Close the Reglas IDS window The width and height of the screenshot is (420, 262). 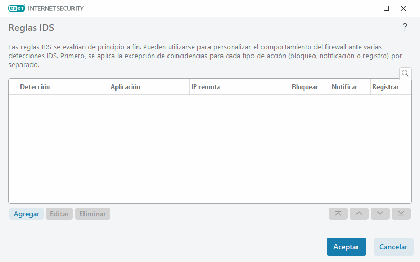403,8
